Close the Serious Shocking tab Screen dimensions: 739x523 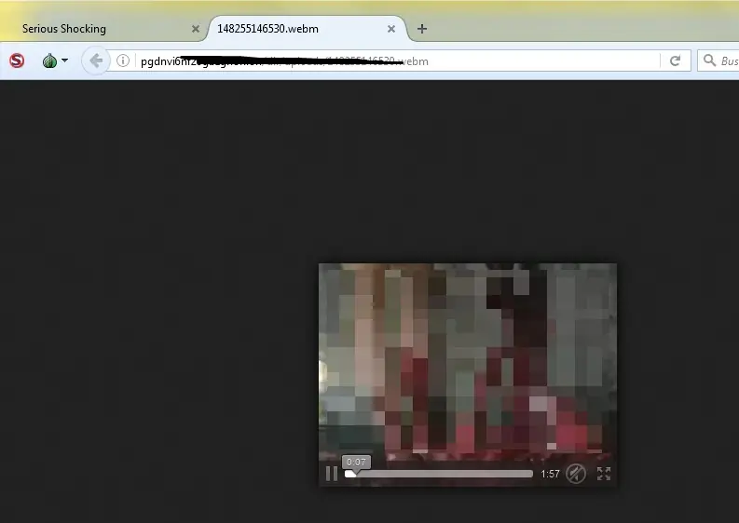pos(195,29)
